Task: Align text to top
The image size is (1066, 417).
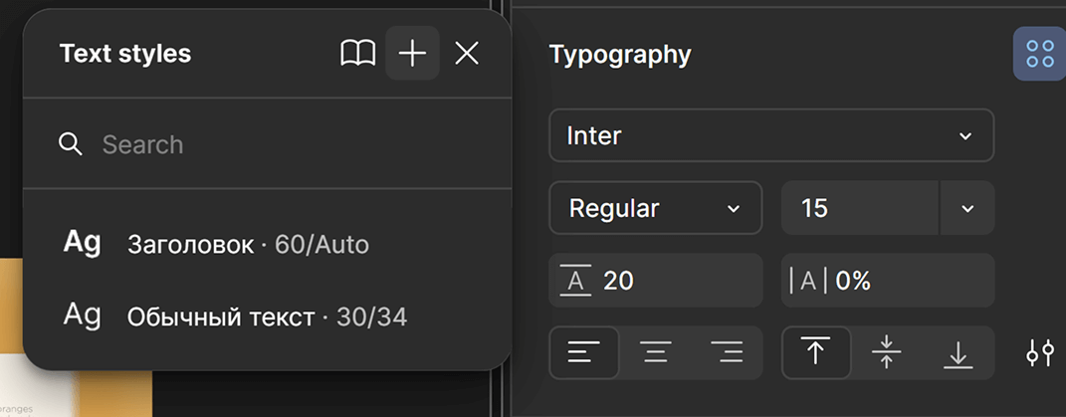Action: point(816,352)
